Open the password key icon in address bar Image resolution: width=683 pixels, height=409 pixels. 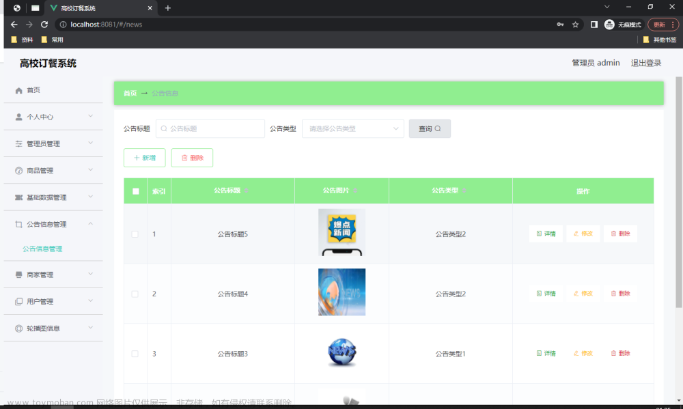point(560,25)
